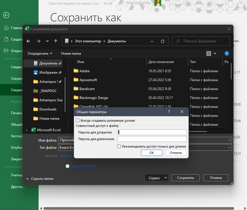Image resolution: width=247 pixels, height=210 pixels.
Task: Expand the Microsoft Excel tree node
Action: point(27,130)
